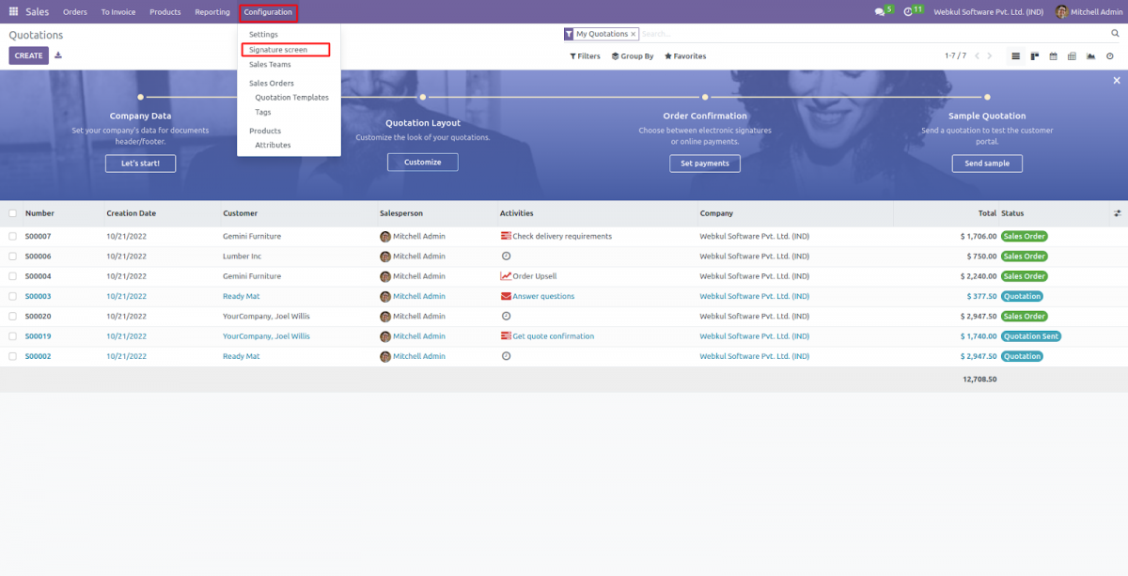Click the Mitchell Admin user avatar

[x=1061, y=12]
